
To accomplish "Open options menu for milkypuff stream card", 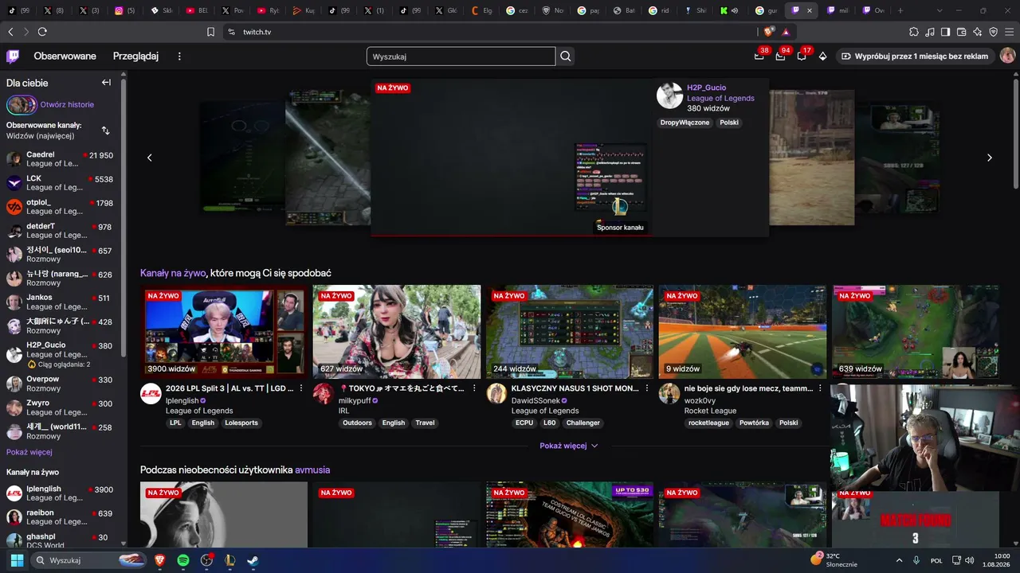I will tap(474, 388).
